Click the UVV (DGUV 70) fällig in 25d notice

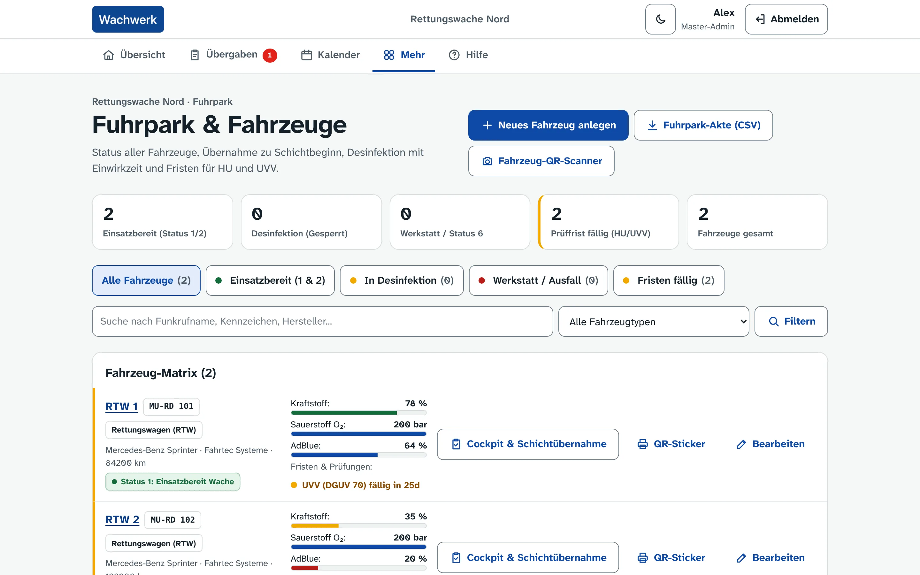(355, 485)
